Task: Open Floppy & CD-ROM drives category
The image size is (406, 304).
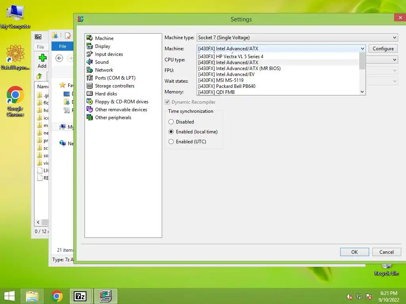Action: [117, 102]
